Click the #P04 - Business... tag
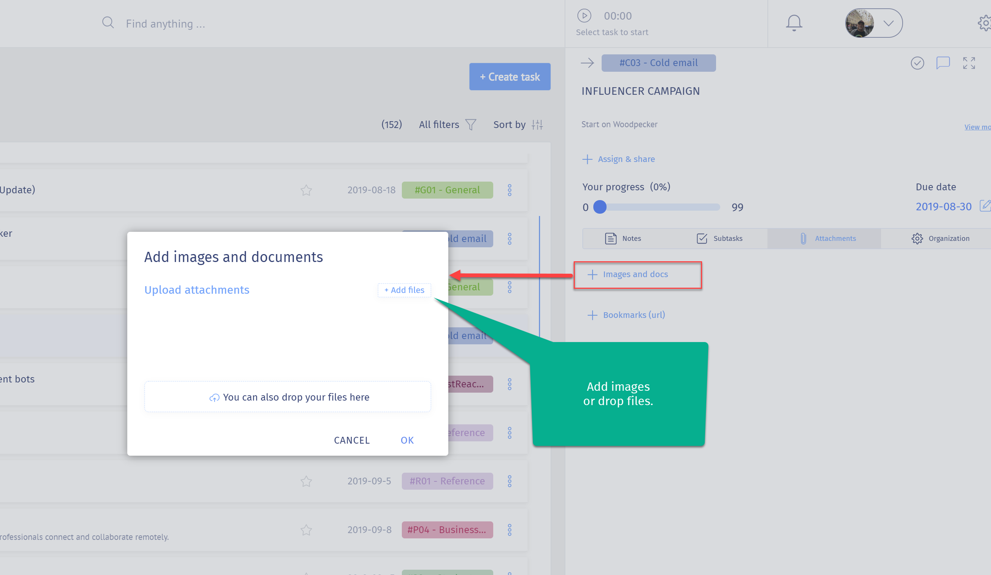Image resolution: width=991 pixels, height=575 pixels. click(x=447, y=530)
